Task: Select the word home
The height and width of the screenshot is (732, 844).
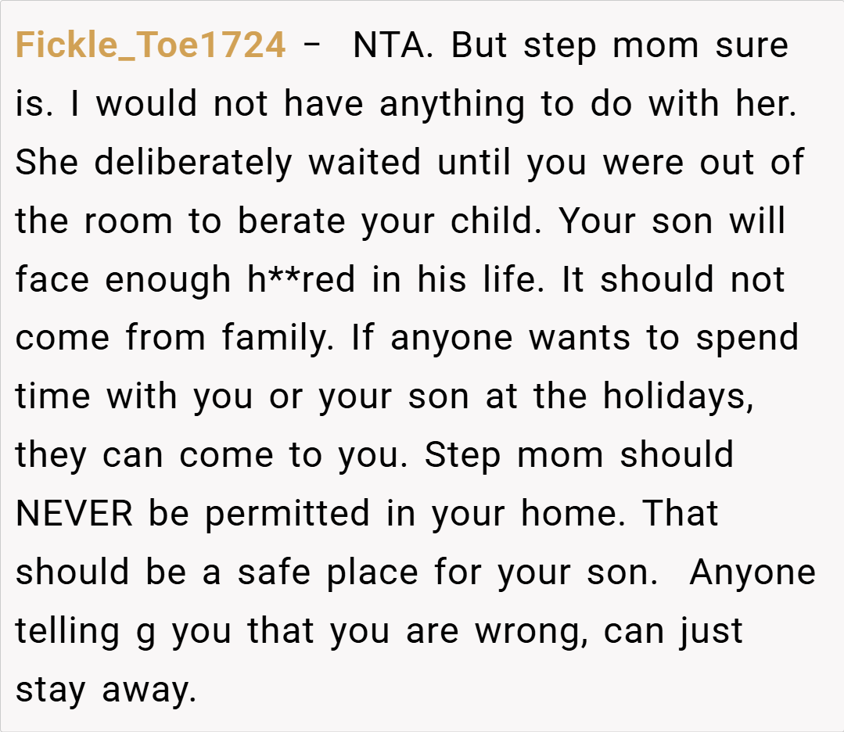Action: [x=572, y=514]
